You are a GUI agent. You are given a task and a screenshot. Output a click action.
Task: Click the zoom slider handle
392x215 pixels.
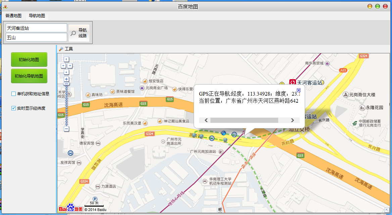tap(66, 84)
